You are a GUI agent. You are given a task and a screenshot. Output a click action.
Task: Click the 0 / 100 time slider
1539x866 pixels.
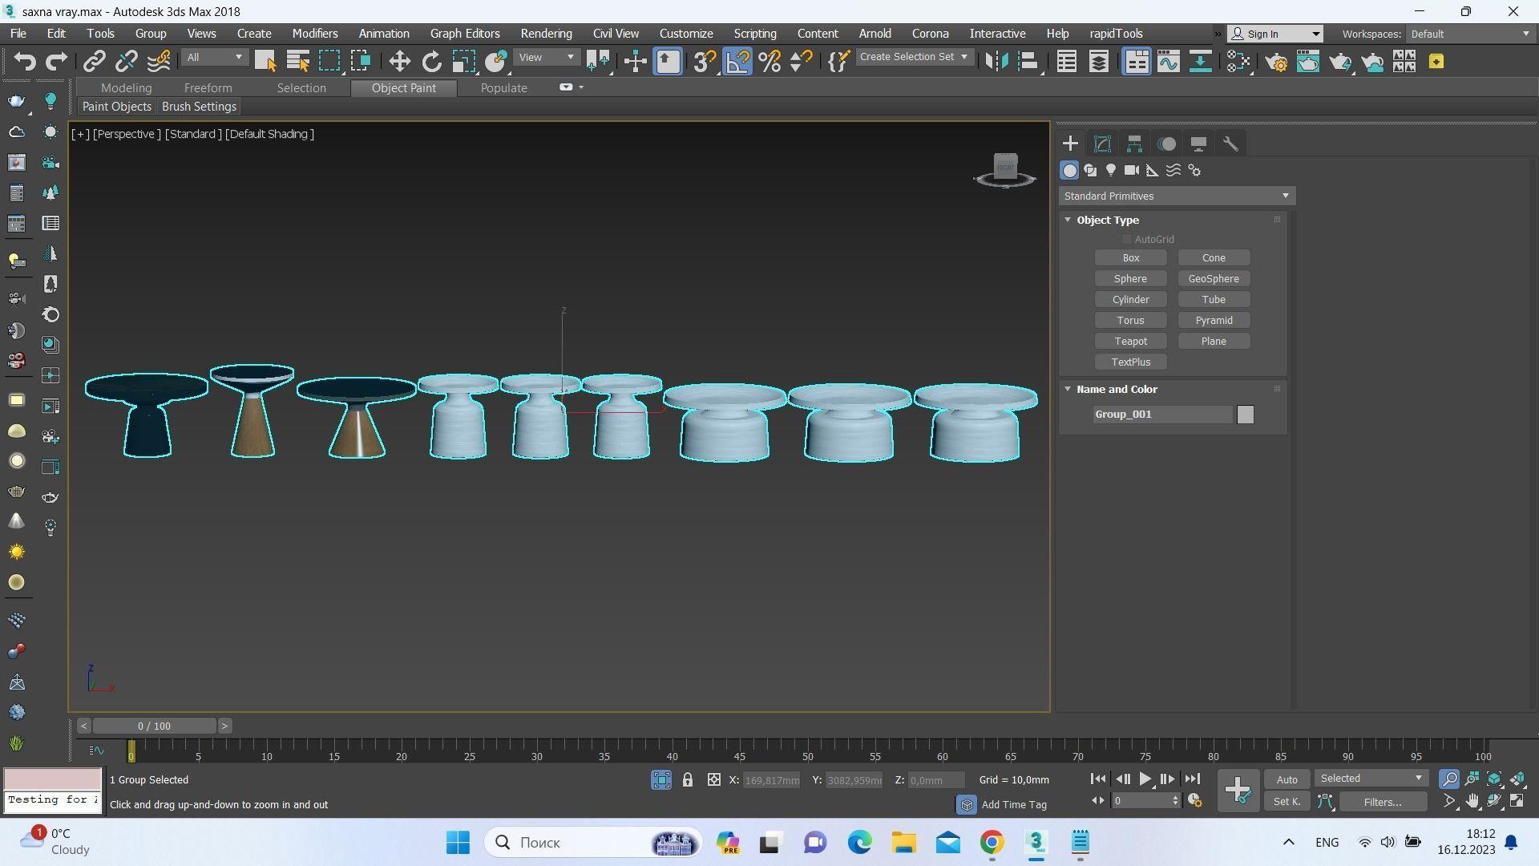154,726
